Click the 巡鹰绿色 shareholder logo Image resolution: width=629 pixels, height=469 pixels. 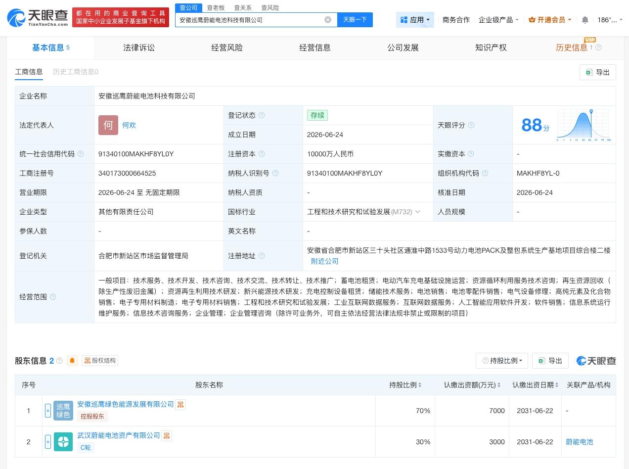pos(63,411)
